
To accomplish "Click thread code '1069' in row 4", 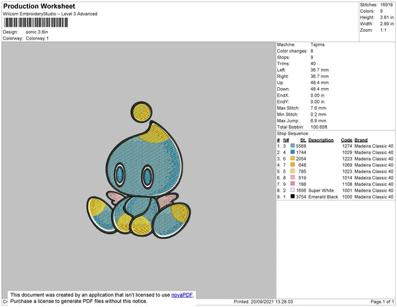I will 347,165.
